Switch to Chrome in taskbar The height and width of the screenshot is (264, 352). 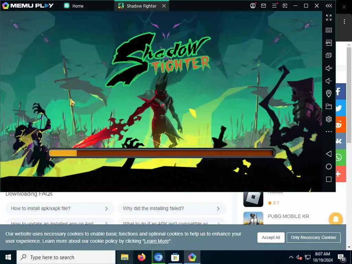(x=158, y=257)
